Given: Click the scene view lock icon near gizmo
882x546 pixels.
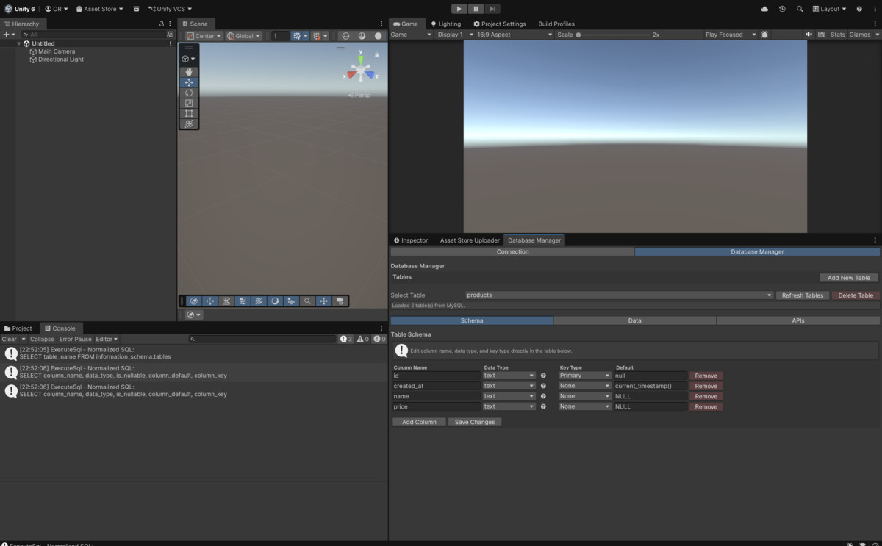Looking at the screenshot, I should 378,54.
